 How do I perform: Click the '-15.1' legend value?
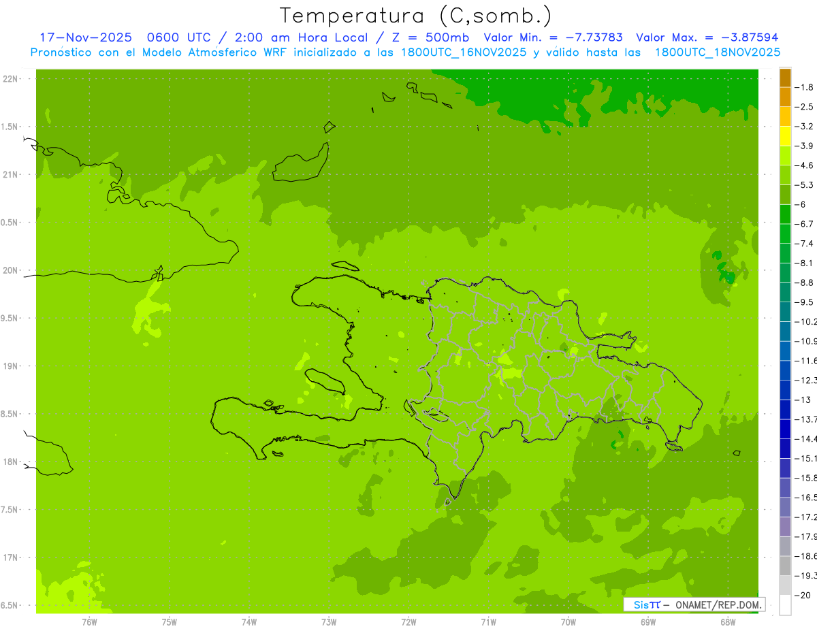click(x=806, y=458)
